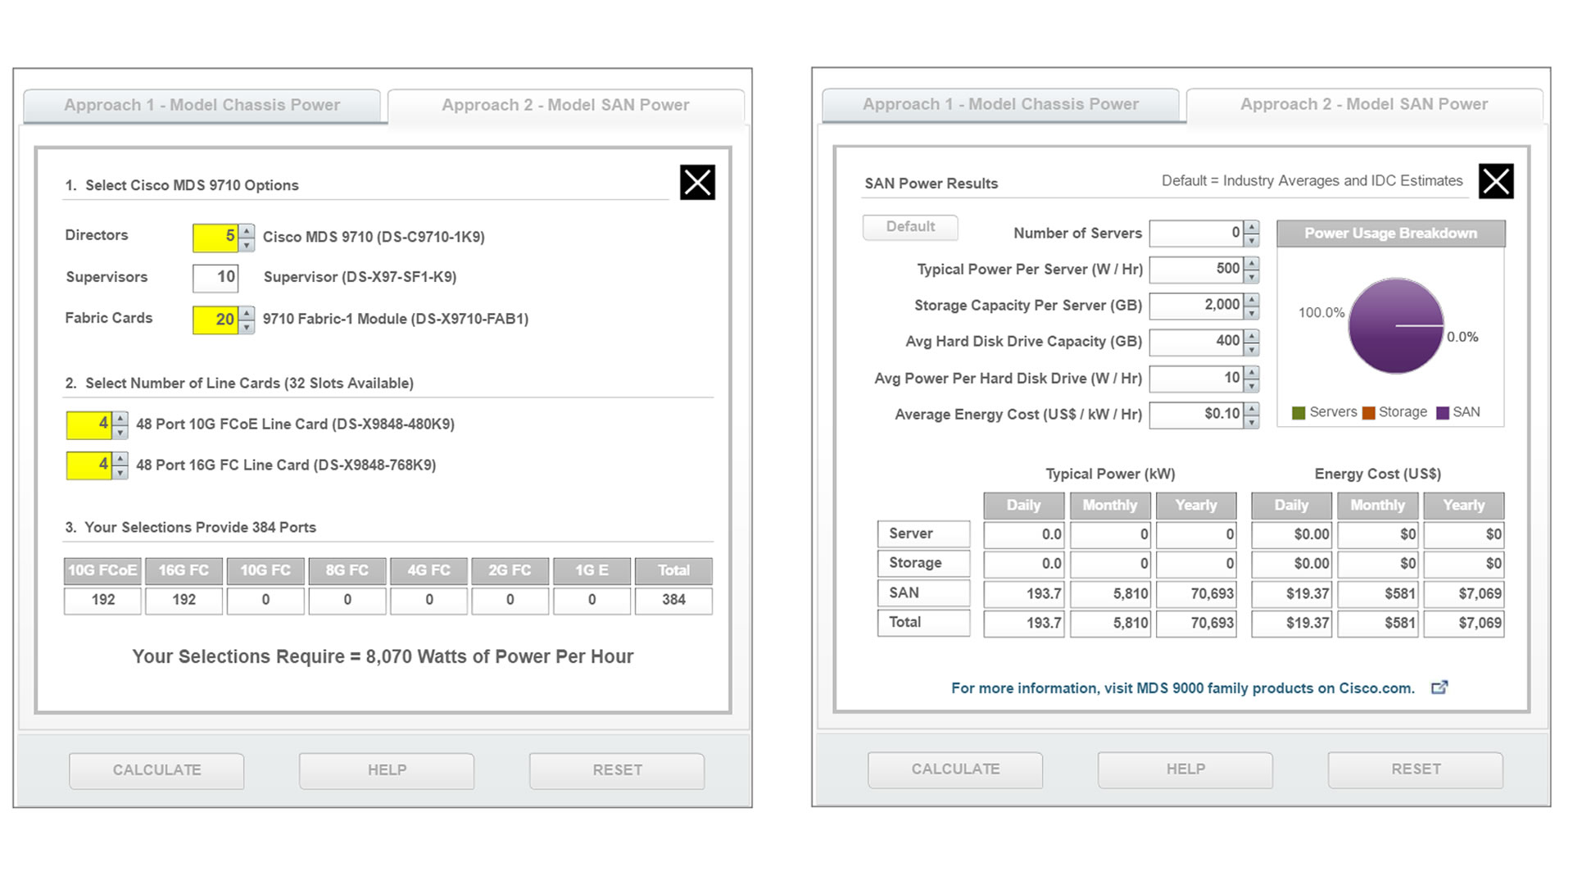
Task: Click Total yearly power value 70,693
Action: [1195, 623]
